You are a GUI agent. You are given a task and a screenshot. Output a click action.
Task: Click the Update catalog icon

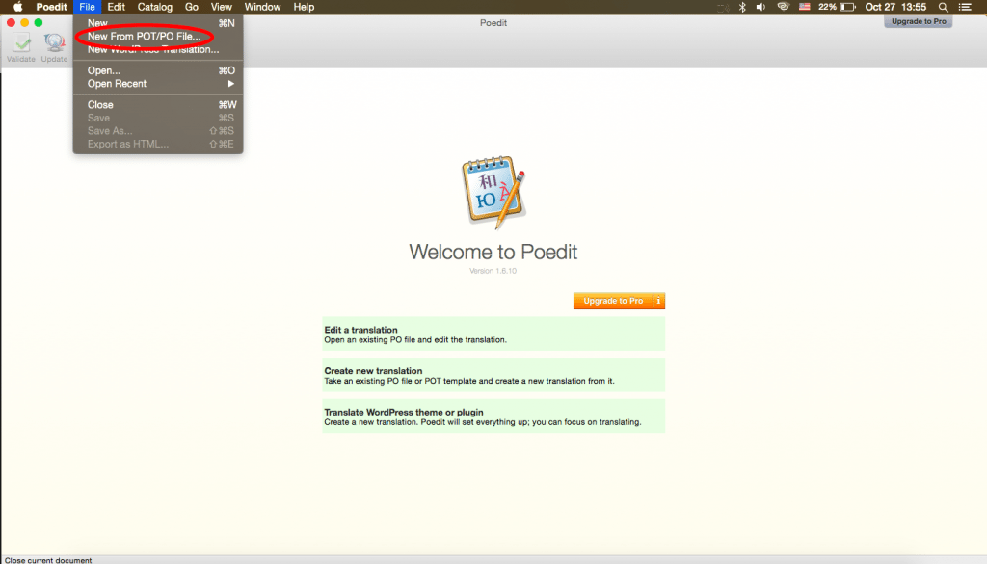[x=54, y=43]
